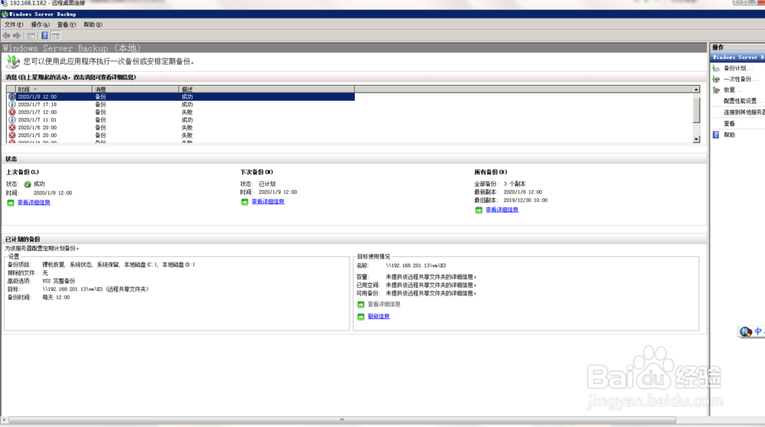This screenshot has width=765, height=427.
Task: Click the Windows Server Backup header icon
Action: 13,61
